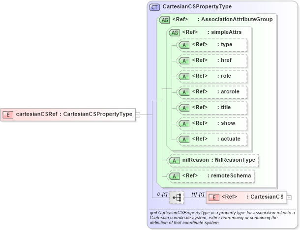Select the cartesianCSRef : CartesianCSPropertyType label
The height and width of the screenshot is (230, 300).
click(74, 114)
